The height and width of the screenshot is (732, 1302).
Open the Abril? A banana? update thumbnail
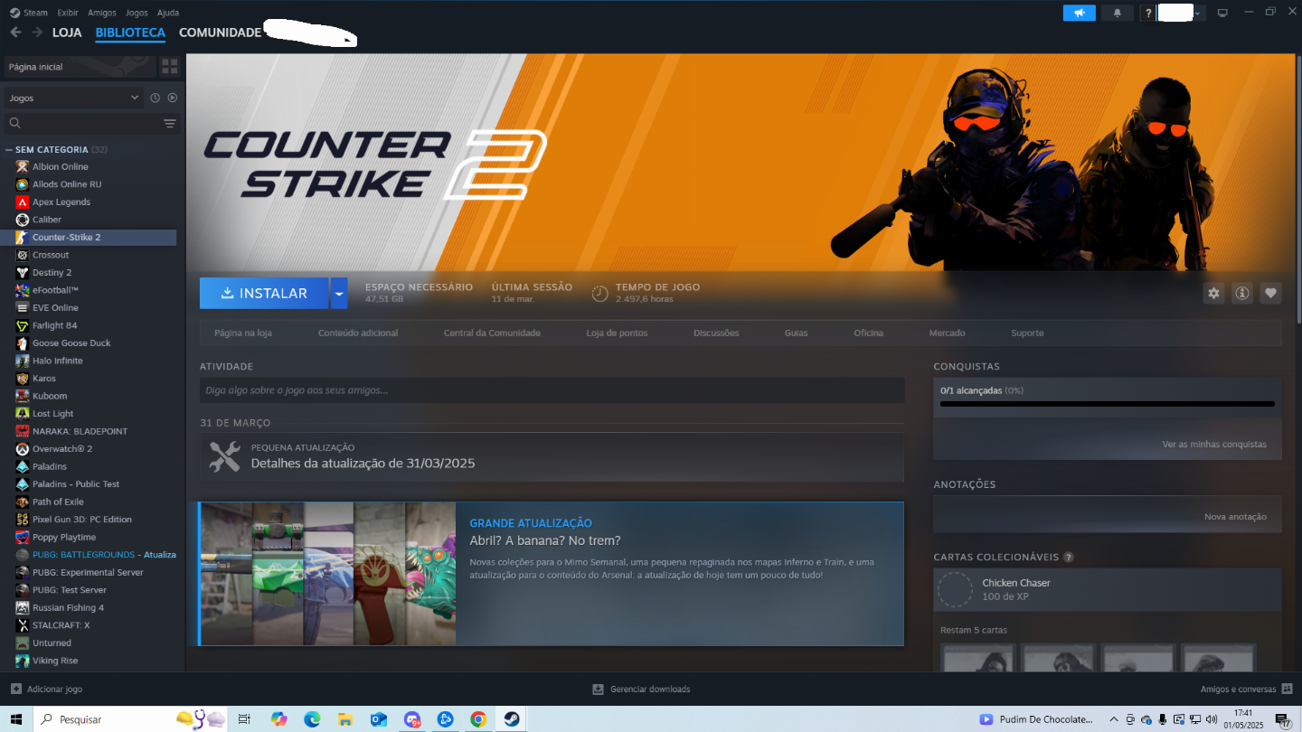click(x=327, y=574)
